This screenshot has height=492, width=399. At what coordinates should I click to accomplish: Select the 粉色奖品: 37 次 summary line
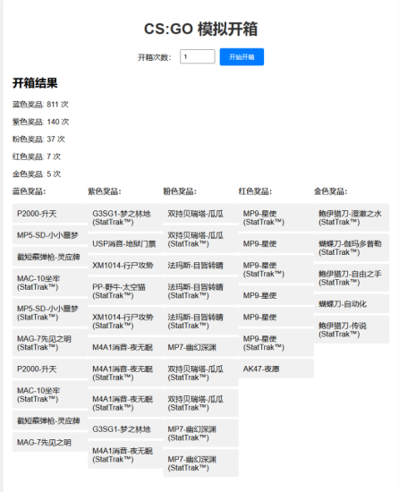click(x=38, y=139)
